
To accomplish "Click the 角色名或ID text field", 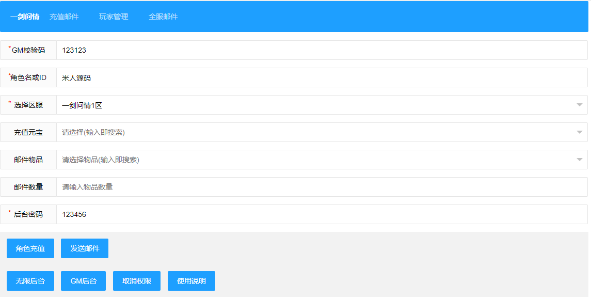I will point(320,77).
